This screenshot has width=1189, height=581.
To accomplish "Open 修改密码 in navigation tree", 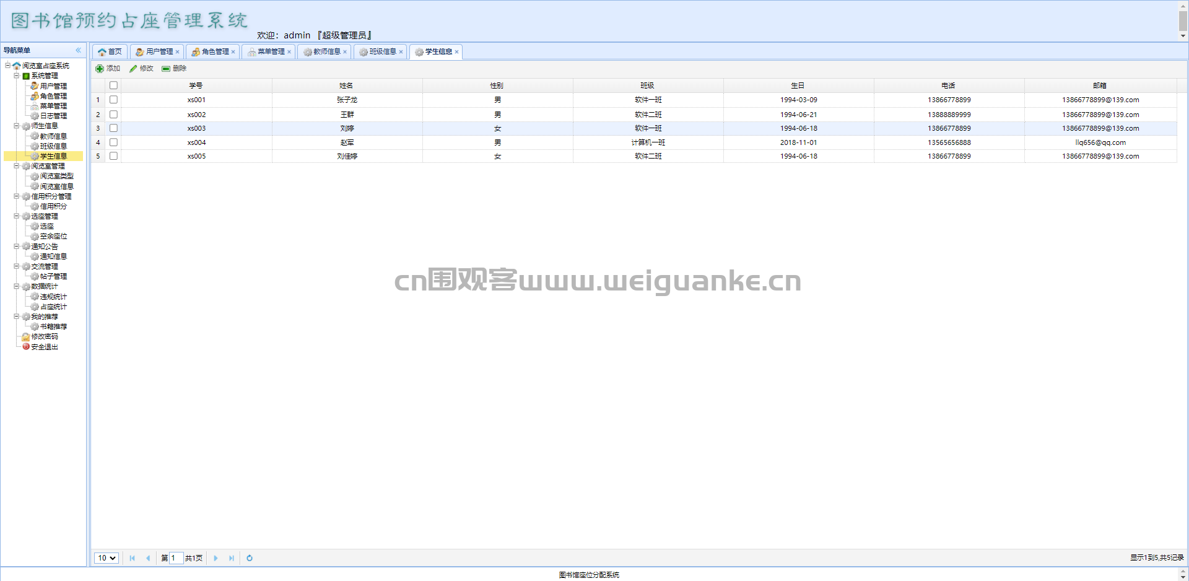I will pyautogui.click(x=45, y=337).
